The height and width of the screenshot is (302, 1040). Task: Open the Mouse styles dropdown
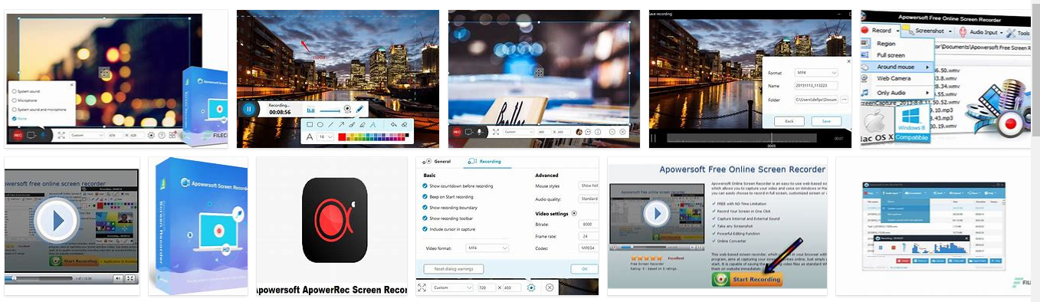coord(589,185)
